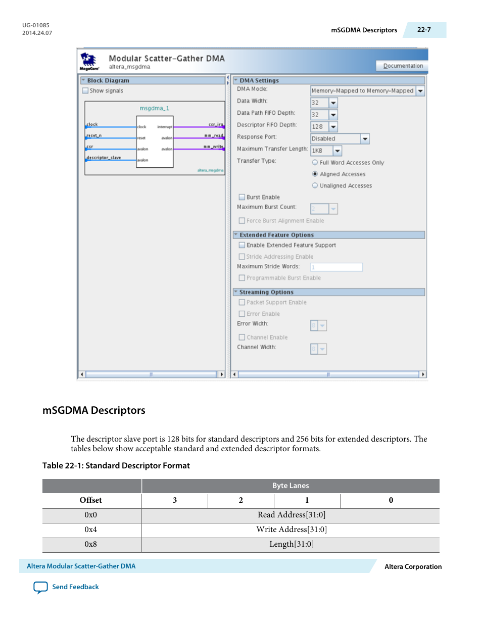The width and height of the screenshot is (482, 624).
Task: Click the 0x4 offset cell
Action: 91,530
